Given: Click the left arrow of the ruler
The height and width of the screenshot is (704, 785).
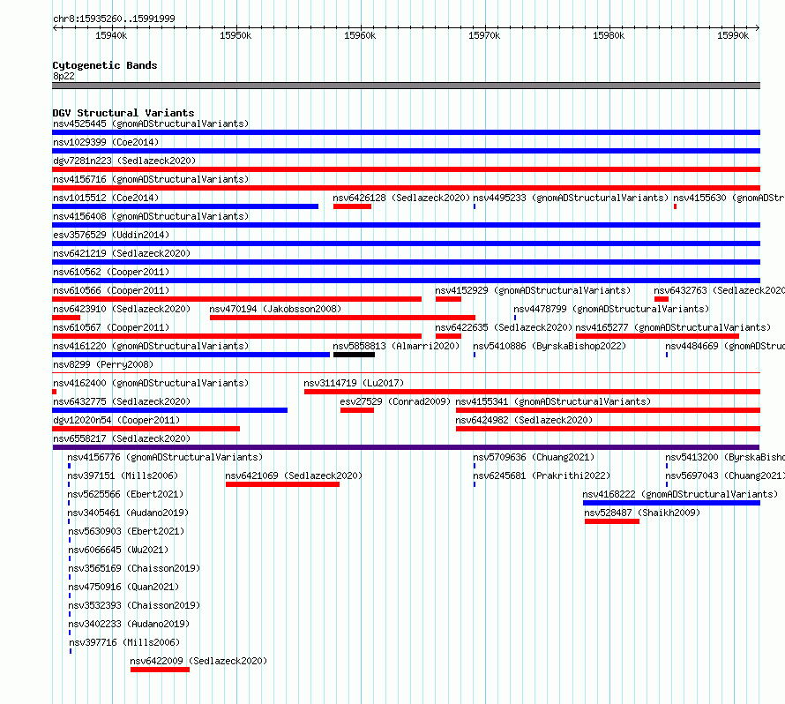Looking at the screenshot, I should click(56, 27).
